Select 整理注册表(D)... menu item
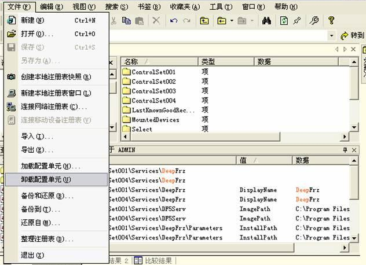This screenshot has width=366, height=265. [x=57, y=239]
